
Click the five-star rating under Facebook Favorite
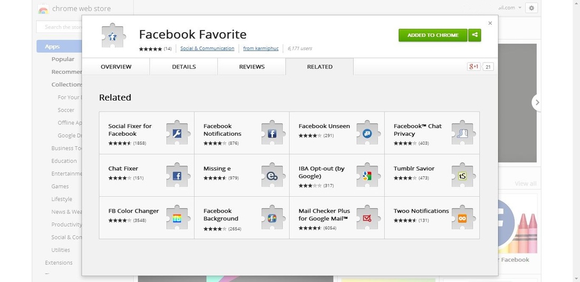click(x=151, y=49)
